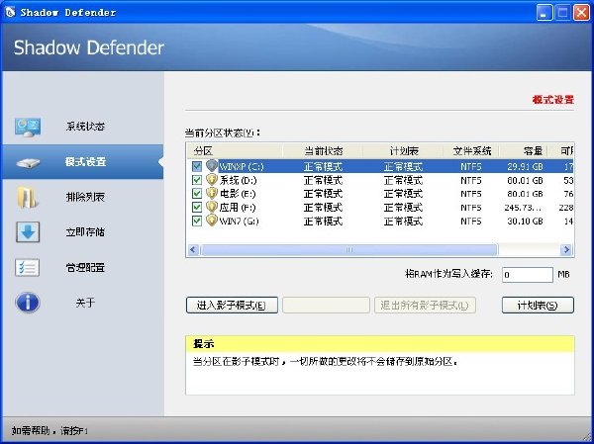Click the 退出所有影子模式(L) button

425,306
